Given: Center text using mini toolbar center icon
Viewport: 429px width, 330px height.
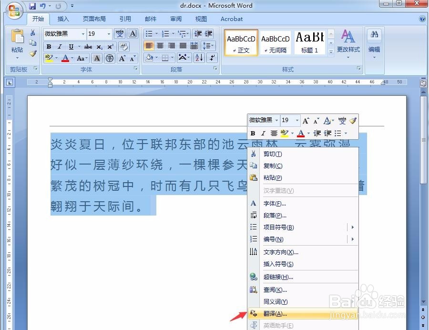Looking at the screenshot, I should (274, 133).
